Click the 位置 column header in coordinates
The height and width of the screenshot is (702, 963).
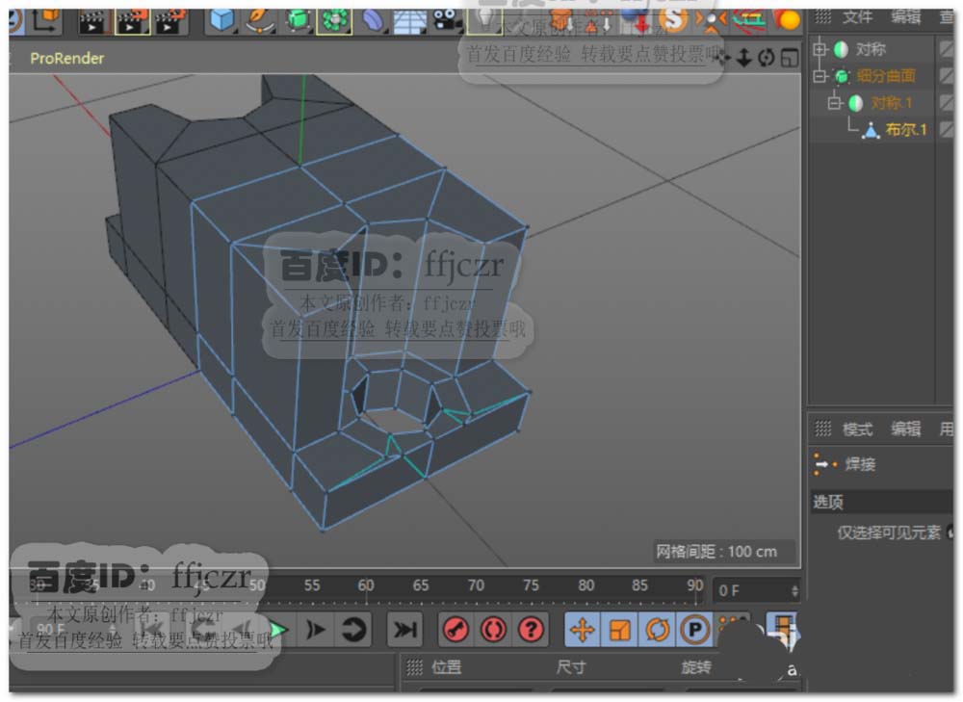coord(447,667)
